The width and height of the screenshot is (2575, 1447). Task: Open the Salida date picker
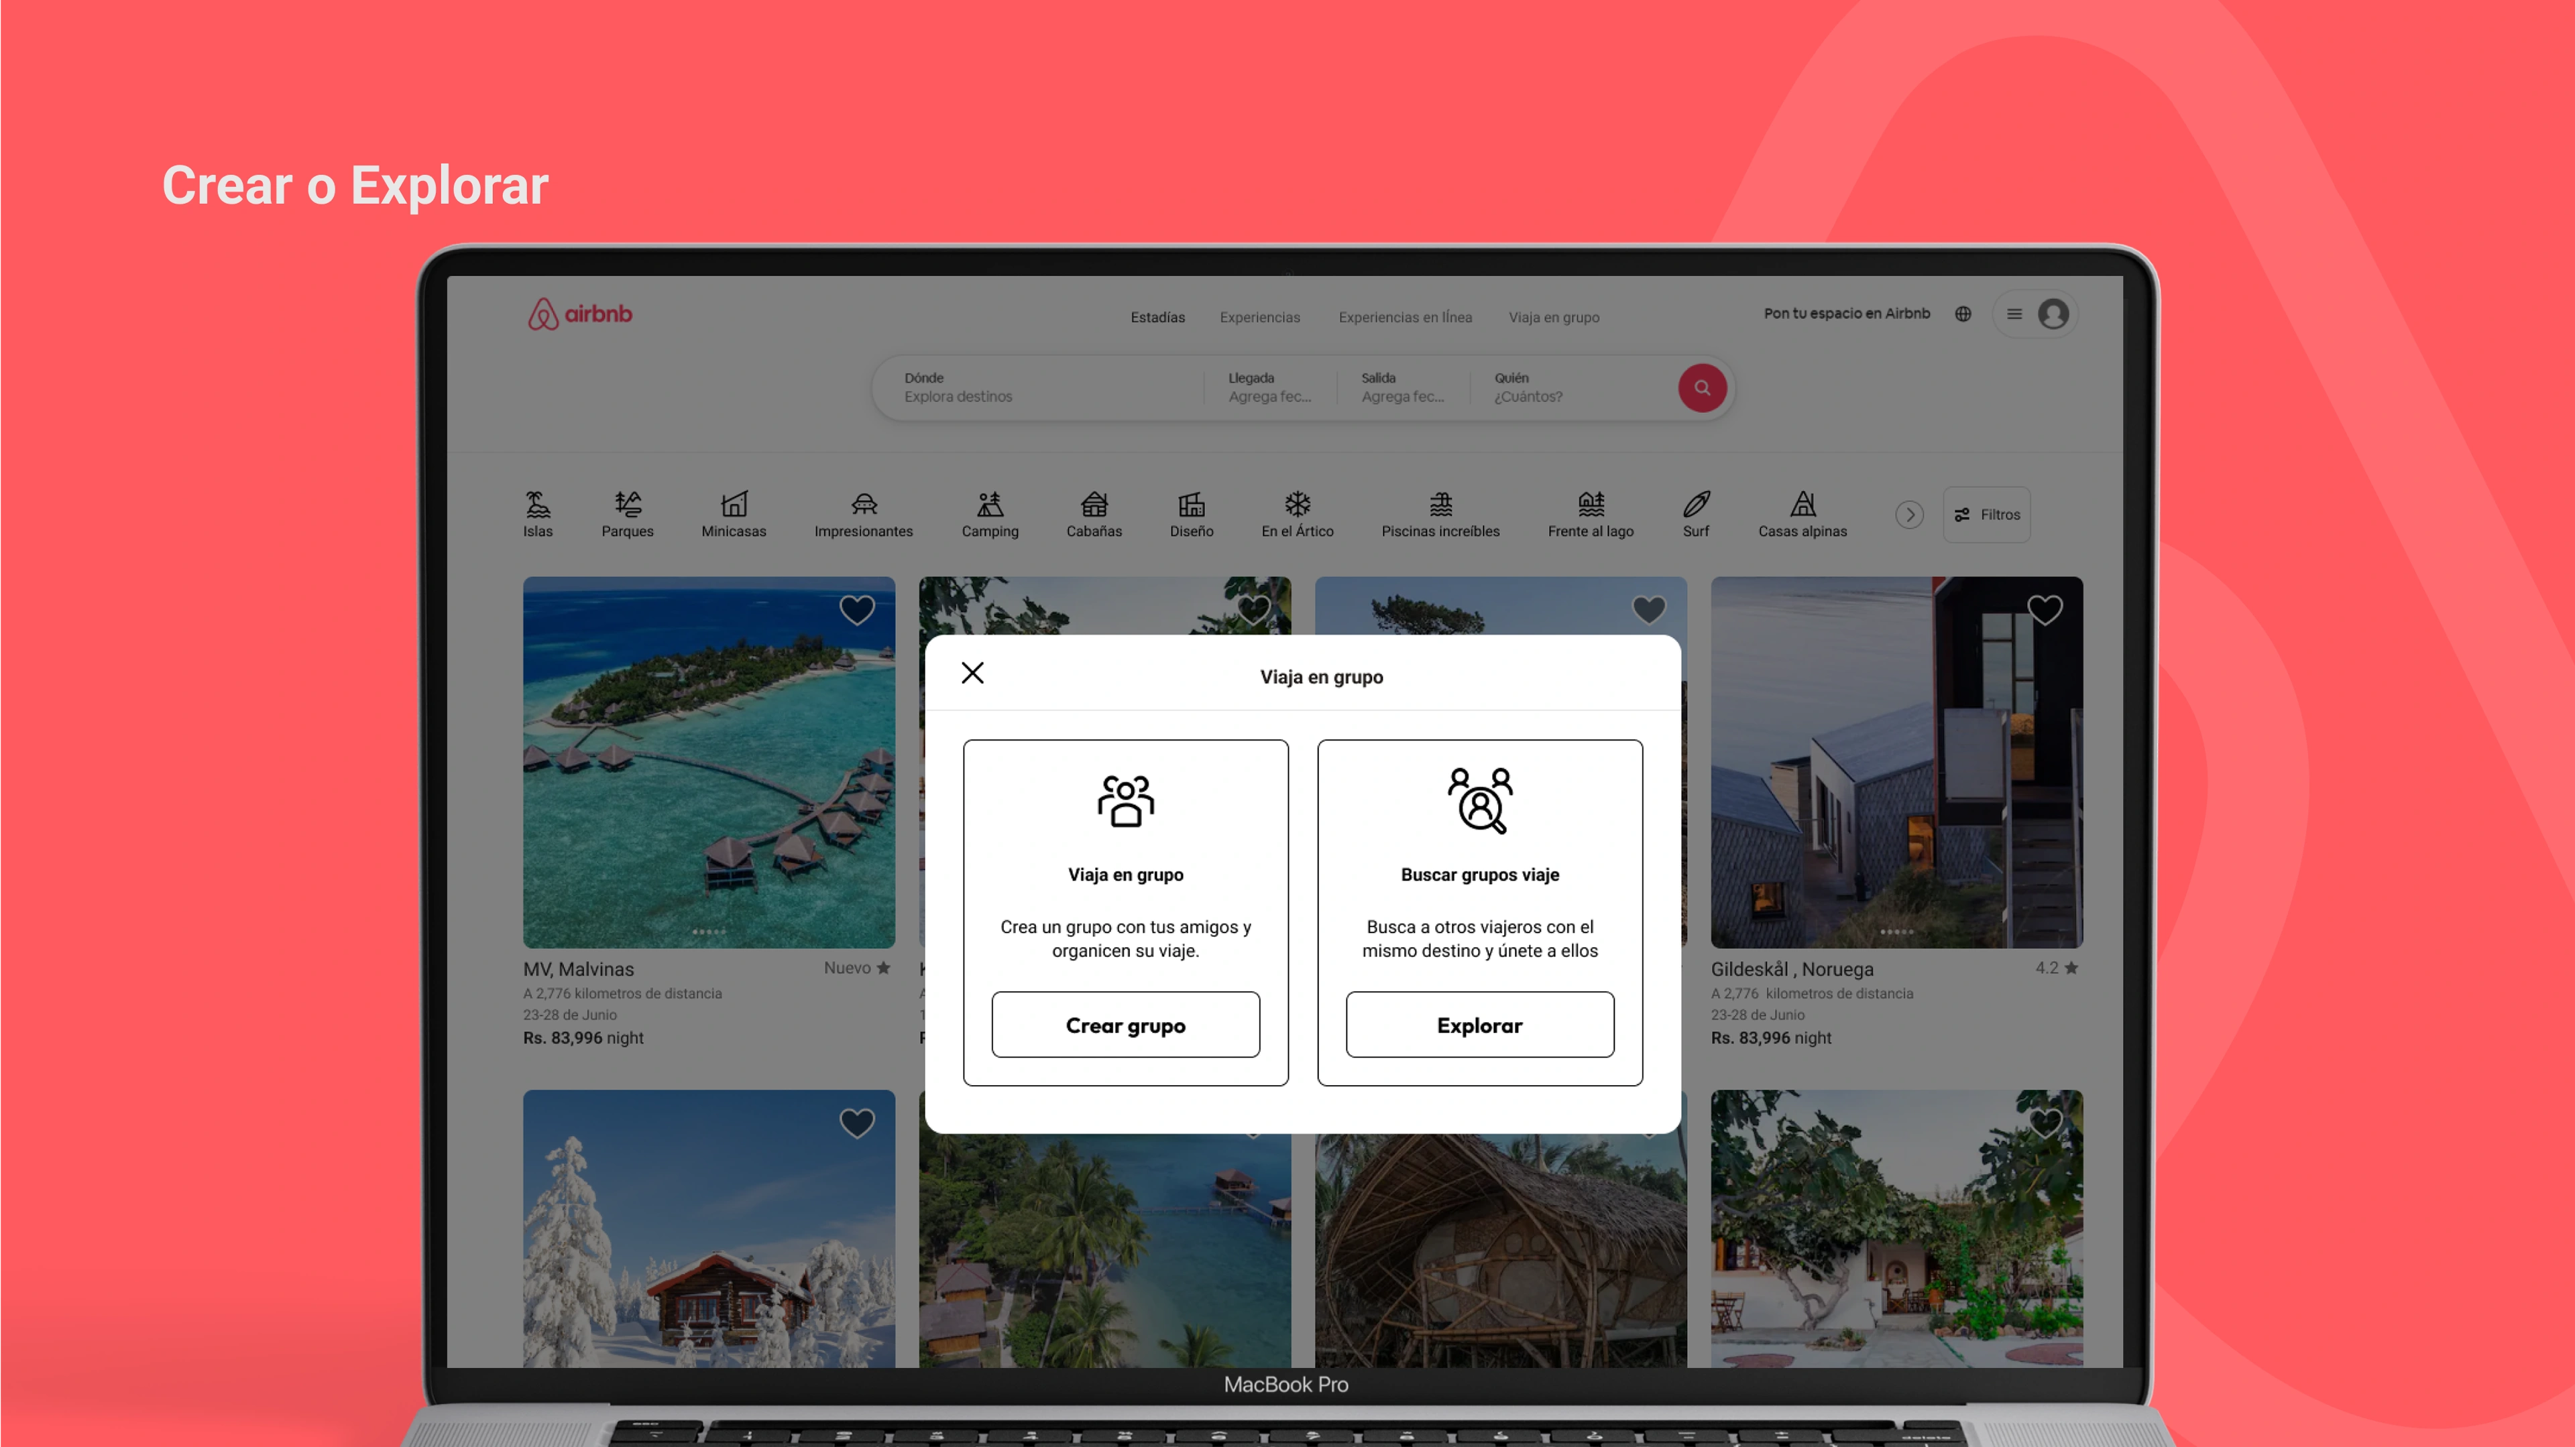point(1402,388)
